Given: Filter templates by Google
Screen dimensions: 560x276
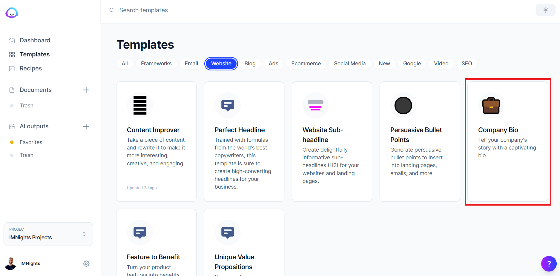Looking at the screenshot, I should (x=412, y=64).
